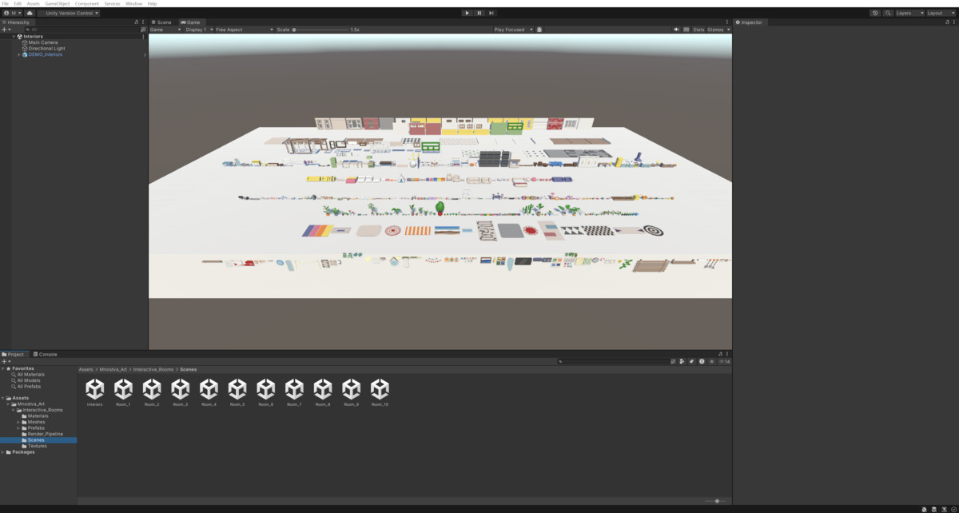Open the Room_5 scene asset

click(237, 390)
